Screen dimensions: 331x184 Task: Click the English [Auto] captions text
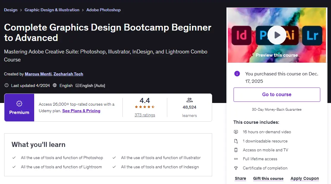click(92, 85)
